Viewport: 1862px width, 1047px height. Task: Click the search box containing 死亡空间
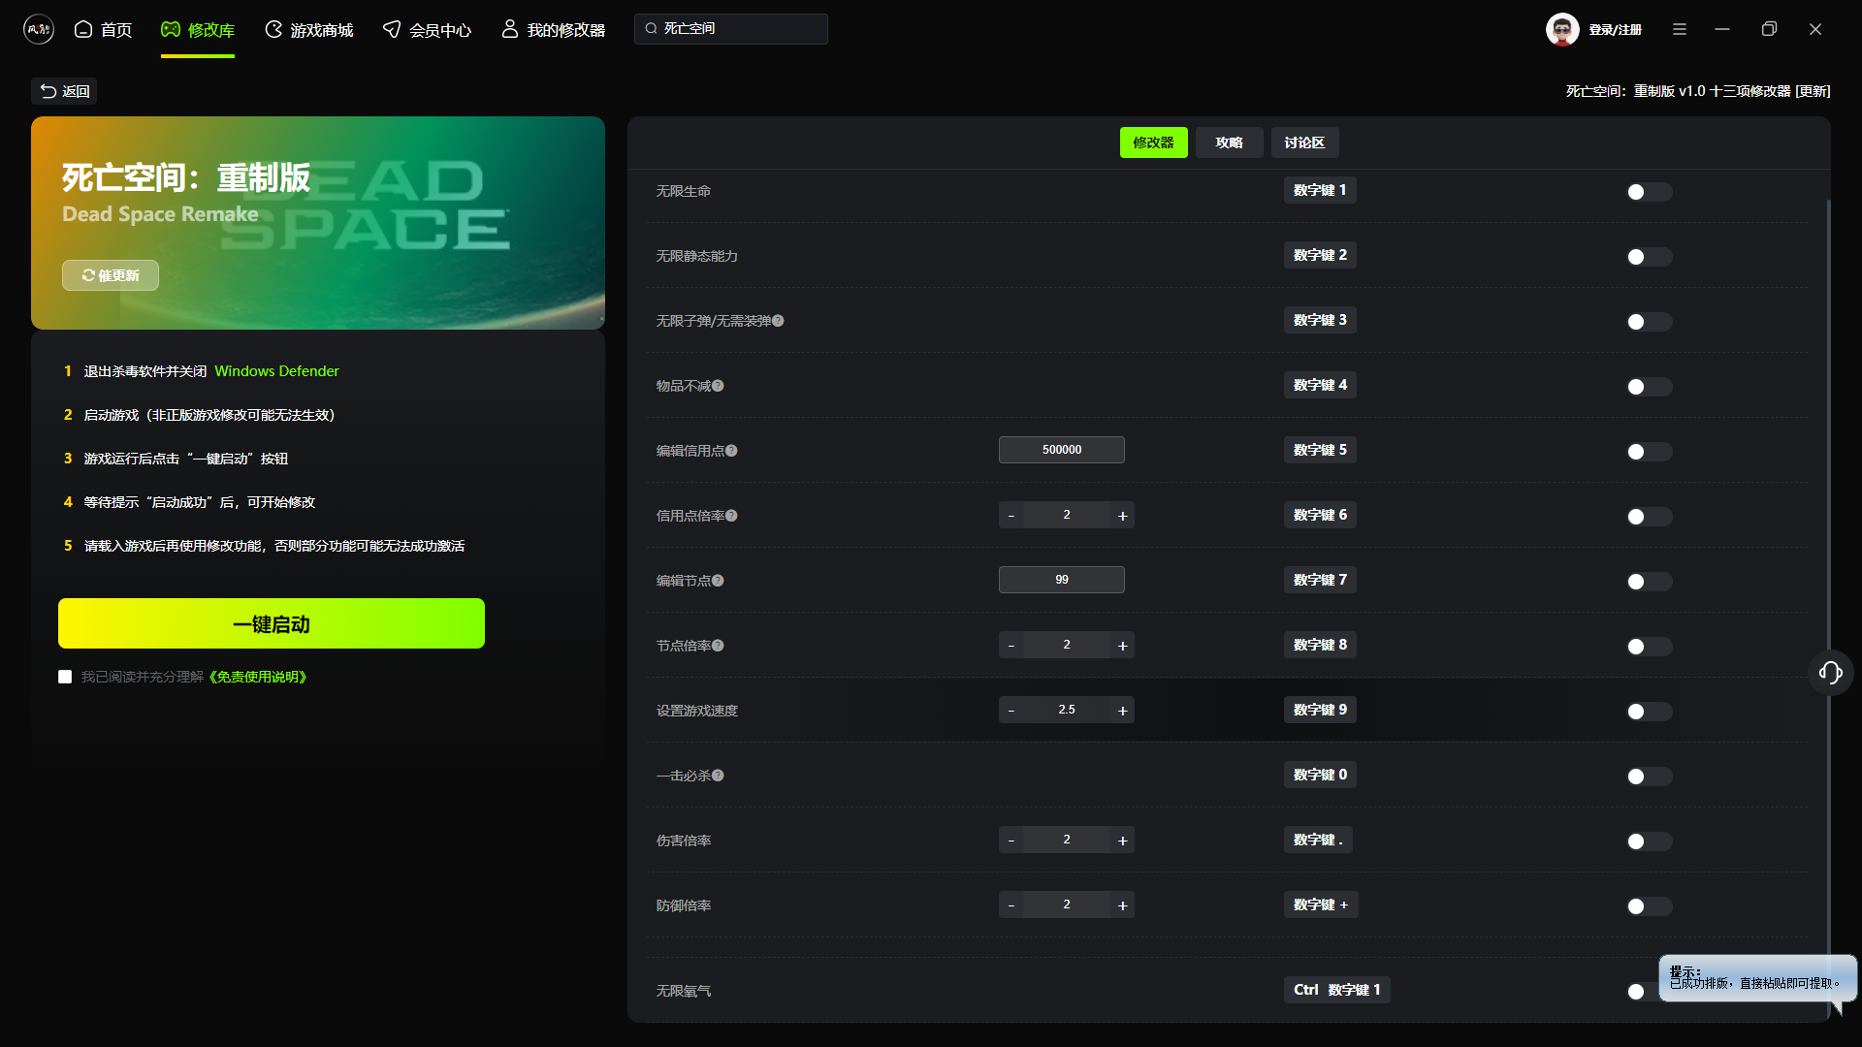pos(731,29)
